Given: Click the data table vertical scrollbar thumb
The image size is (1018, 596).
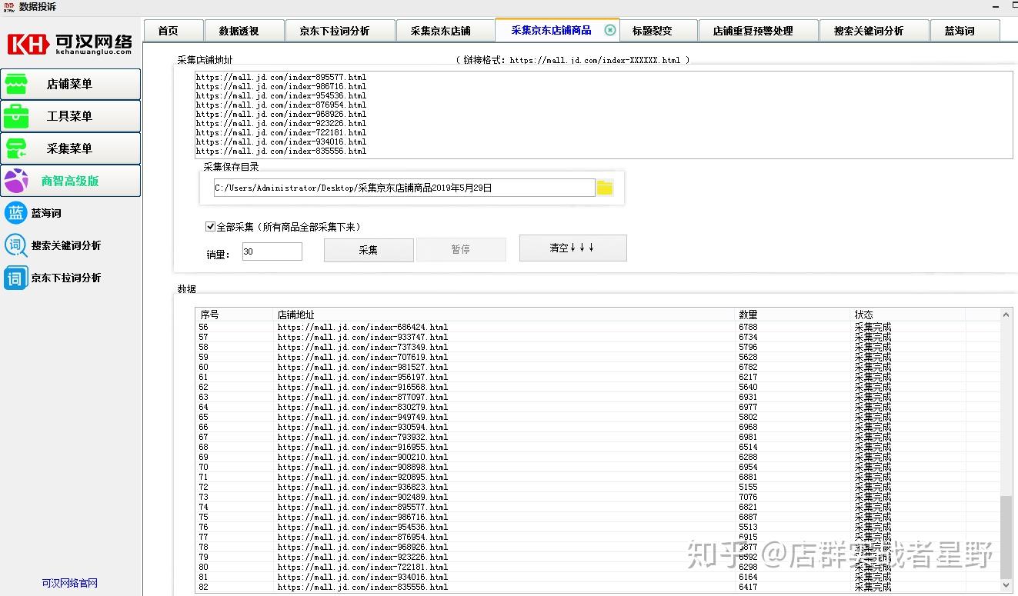Looking at the screenshot, I should tap(1006, 537).
